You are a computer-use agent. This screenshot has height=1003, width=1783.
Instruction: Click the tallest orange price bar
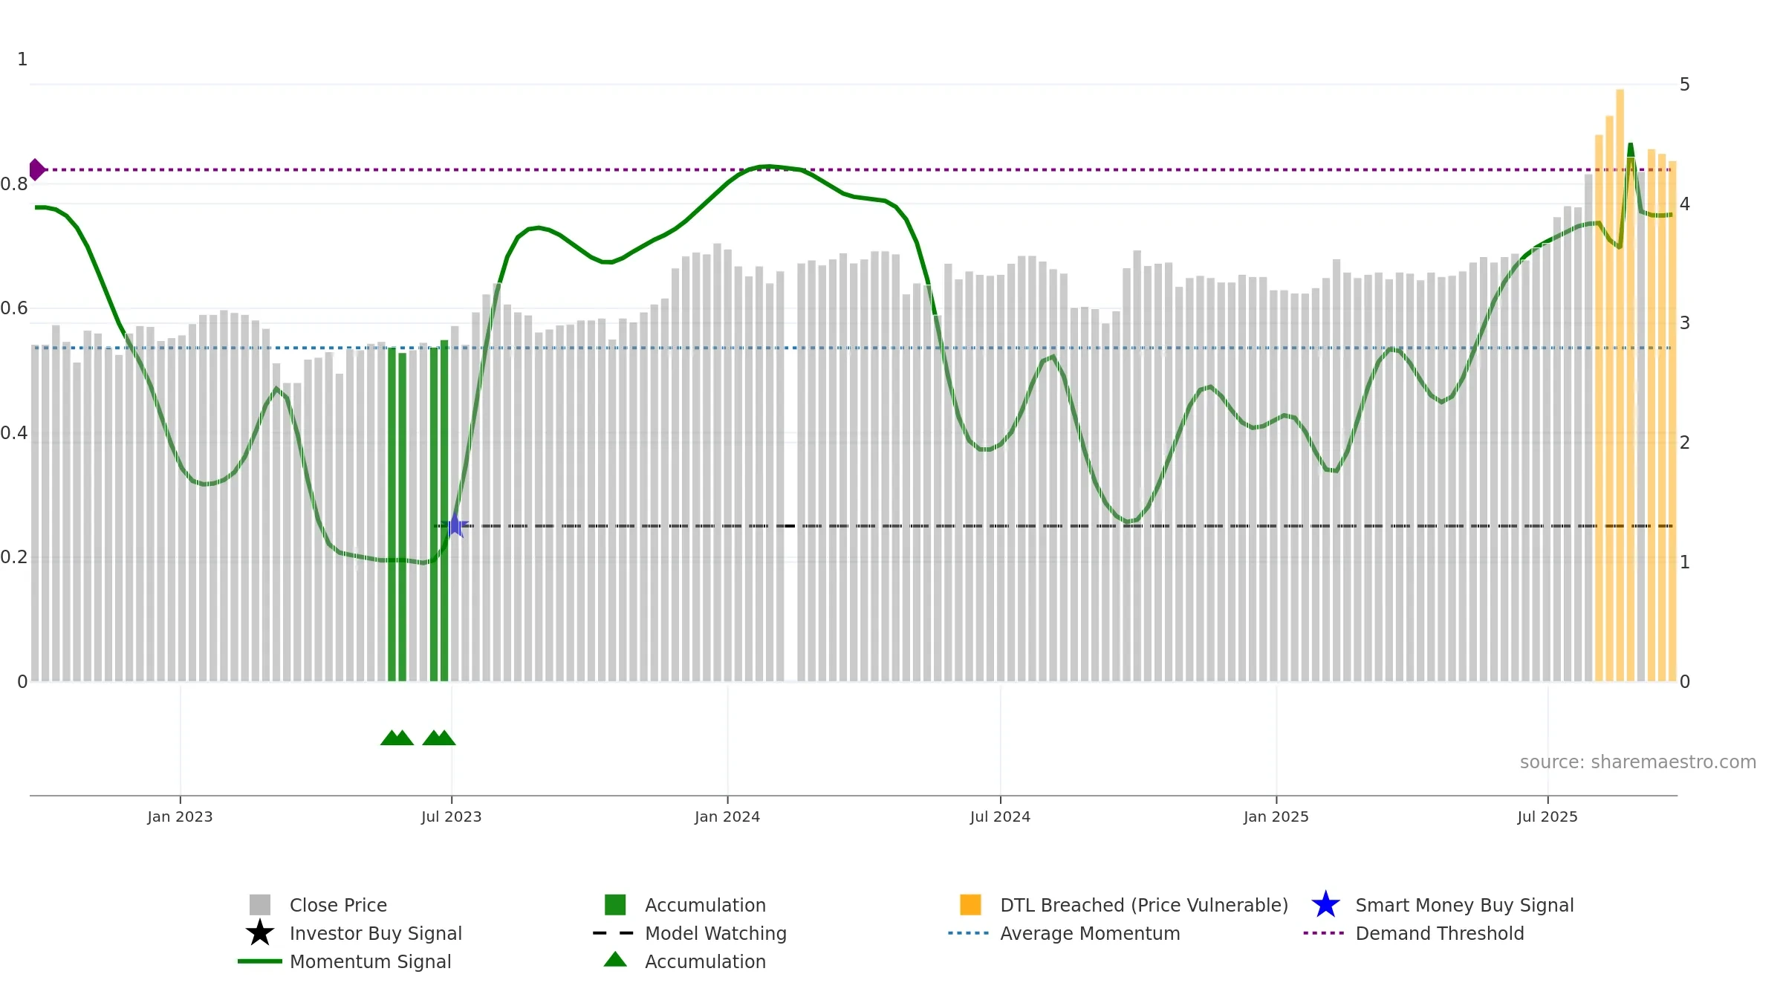click(1620, 385)
